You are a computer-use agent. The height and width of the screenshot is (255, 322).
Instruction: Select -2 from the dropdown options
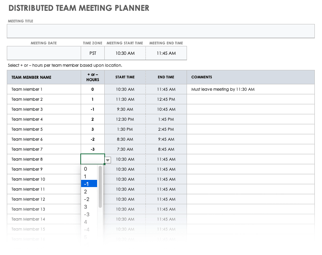click(x=89, y=199)
